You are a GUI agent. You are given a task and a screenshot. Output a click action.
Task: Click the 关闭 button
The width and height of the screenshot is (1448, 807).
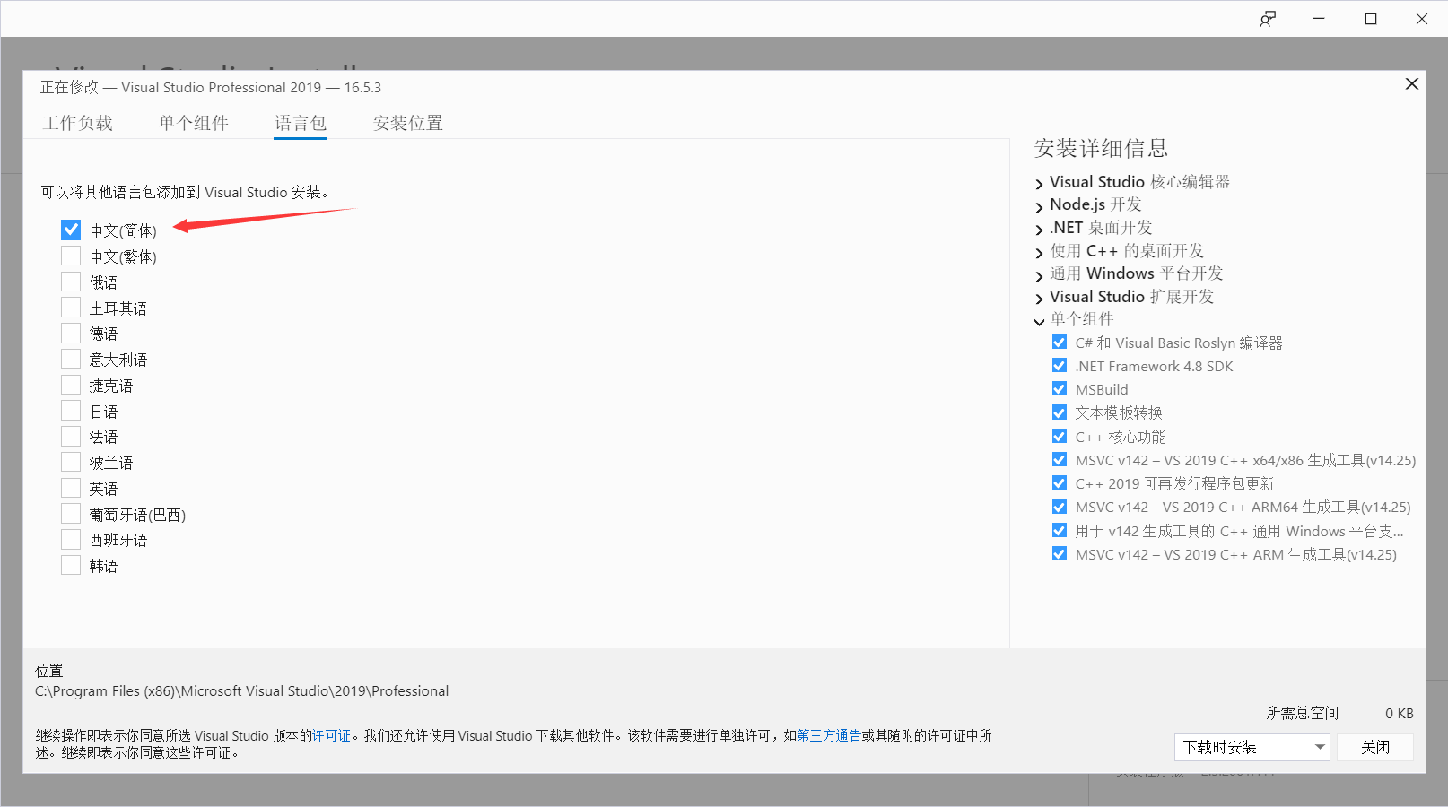(1375, 747)
